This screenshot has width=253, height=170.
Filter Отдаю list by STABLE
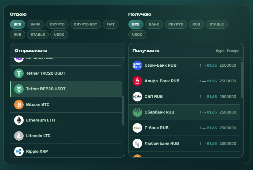(x=38, y=34)
